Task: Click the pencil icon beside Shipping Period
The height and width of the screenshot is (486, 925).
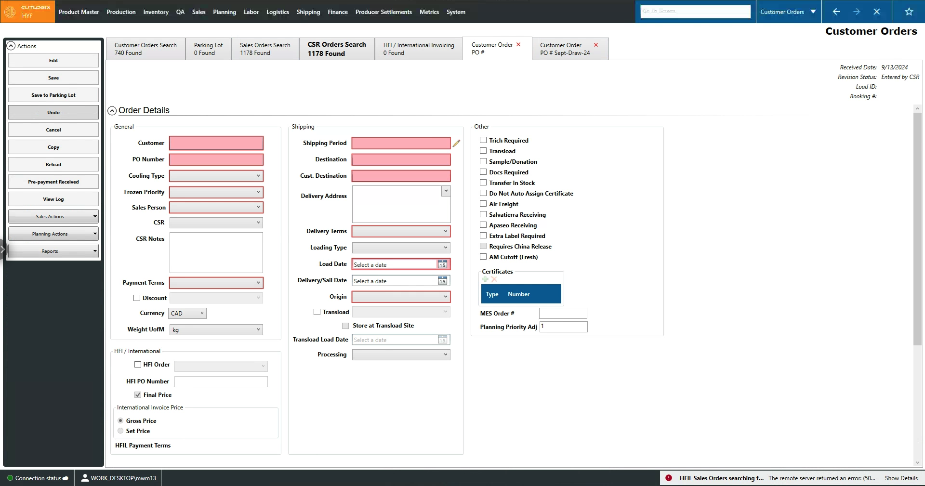Action: point(456,143)
